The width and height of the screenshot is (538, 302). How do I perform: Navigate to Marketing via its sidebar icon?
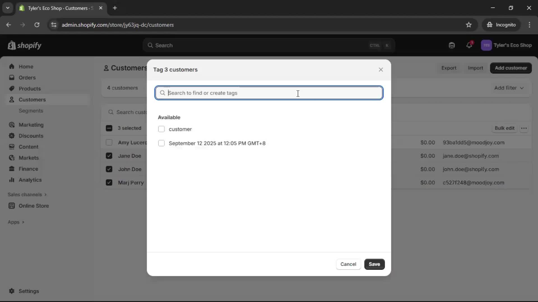12,125
